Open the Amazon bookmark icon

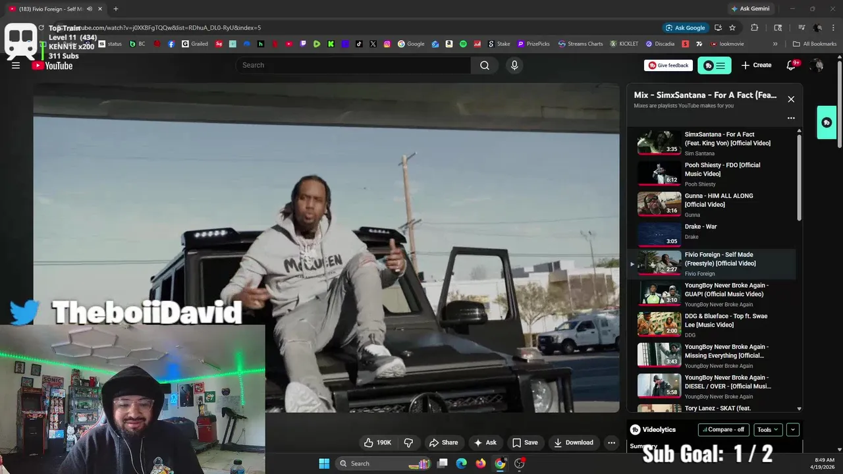tap(449, 44)
